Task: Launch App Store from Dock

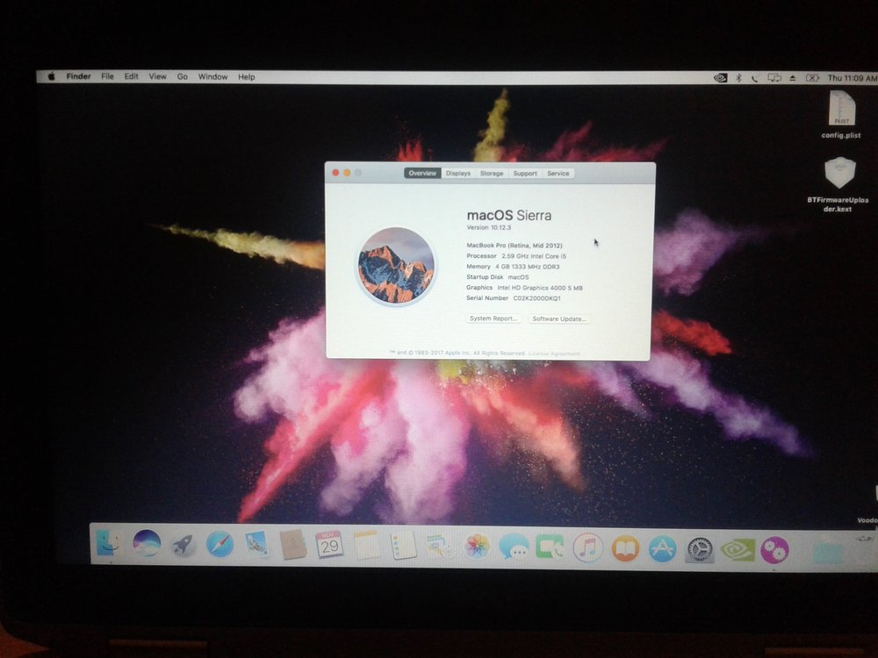Action: pos(662,549)
